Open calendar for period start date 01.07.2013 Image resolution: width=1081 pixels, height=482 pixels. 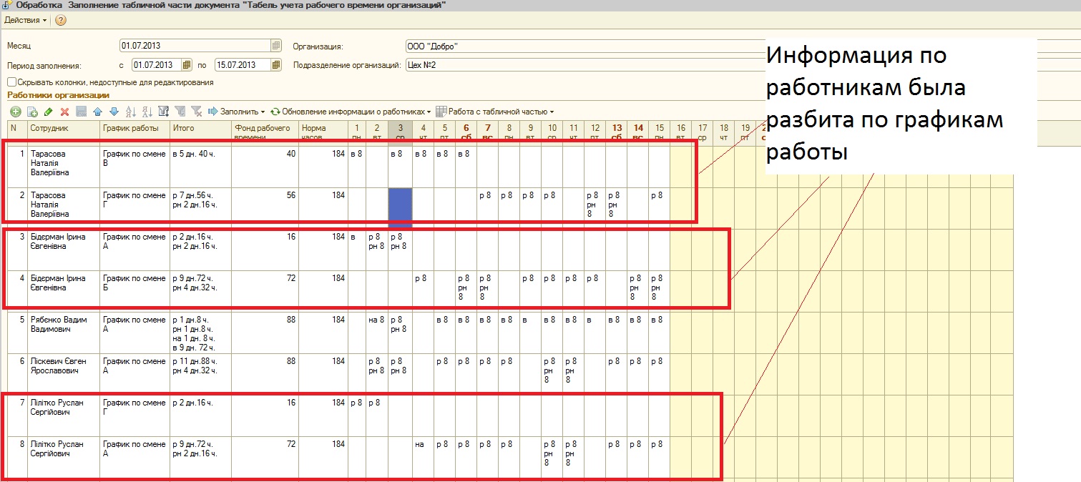(187, 65)
